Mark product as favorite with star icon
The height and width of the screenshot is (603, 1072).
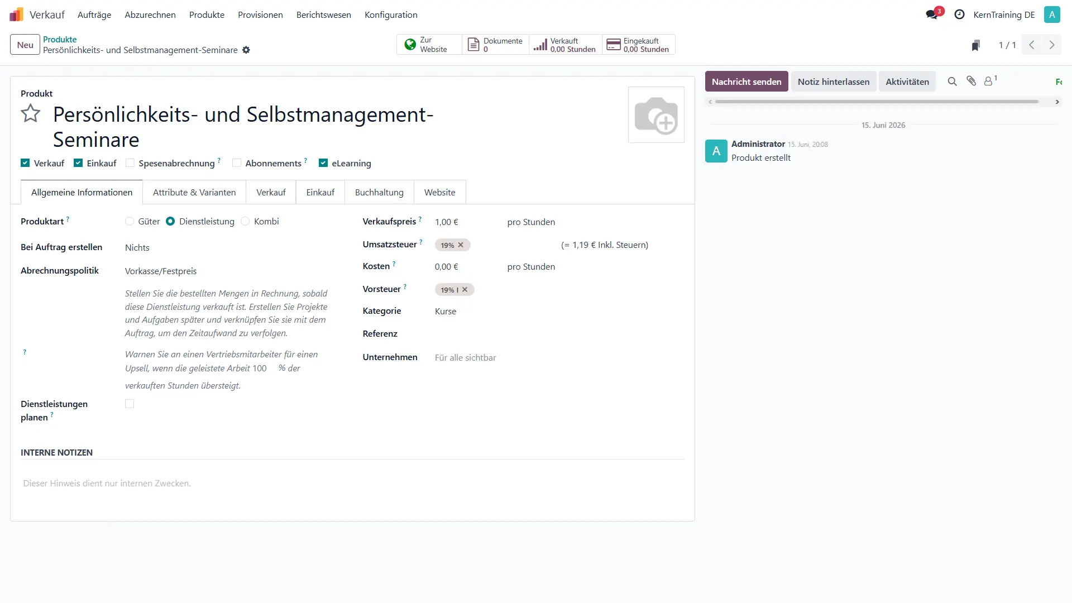(x=31, y=114)
